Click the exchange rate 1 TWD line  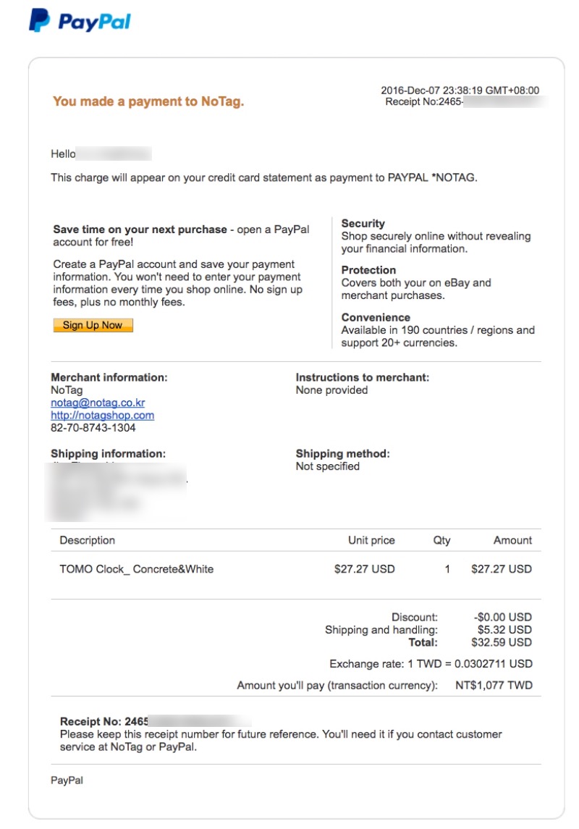pos(431,664)
